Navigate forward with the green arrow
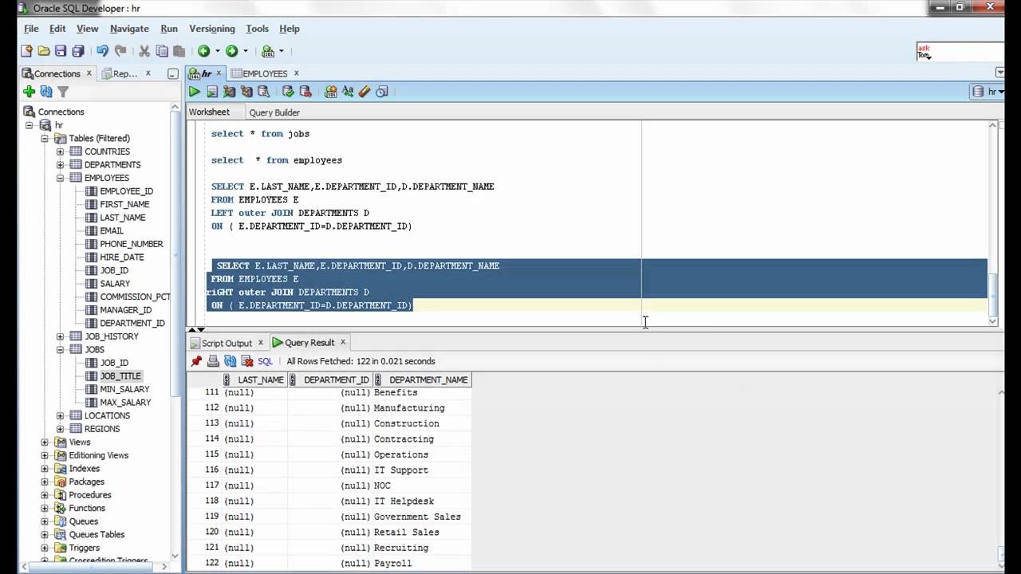1021x574 pixels. [231, 51]
